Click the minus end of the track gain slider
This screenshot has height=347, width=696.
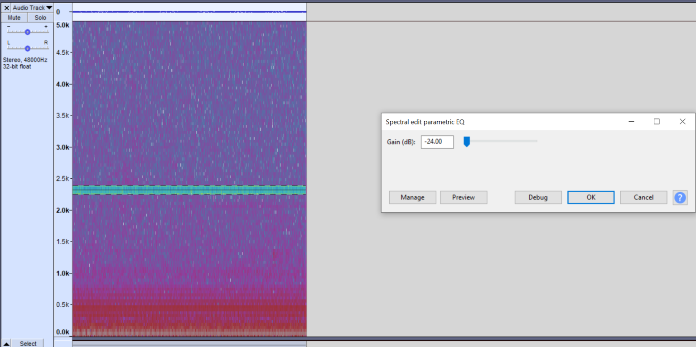tap(9, 26)
